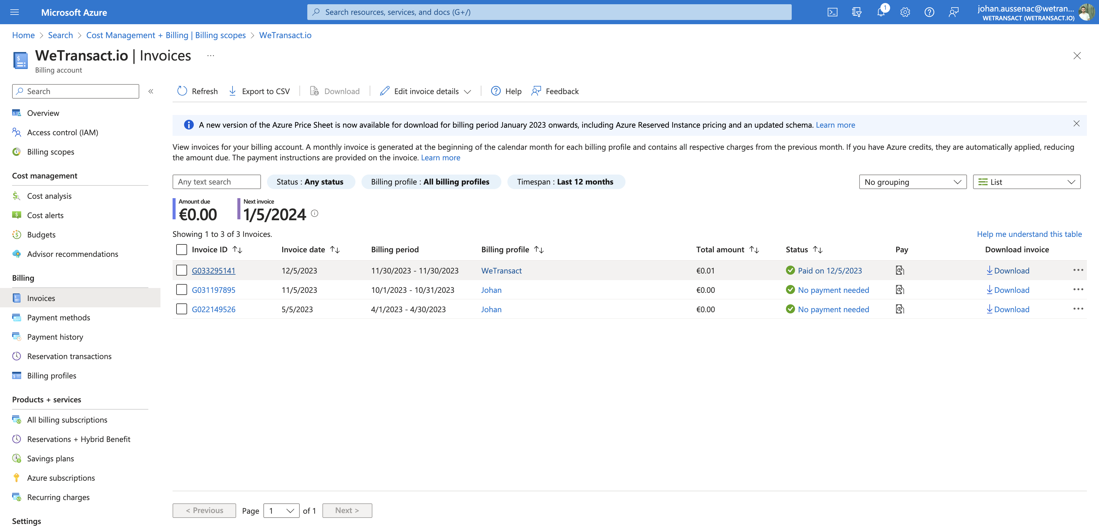
Task: Select the checkbox for invoice G033295141
Action: point(182,270)
